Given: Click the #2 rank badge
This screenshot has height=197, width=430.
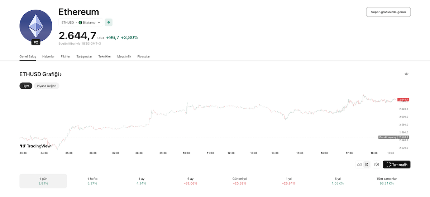Looking at the screenshot, I should click(x=35, y=42).
